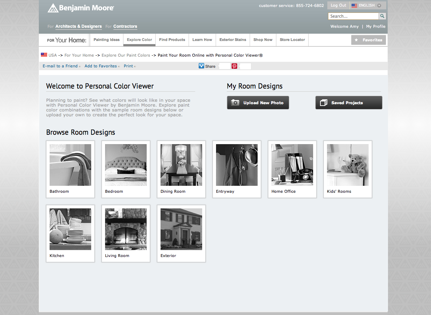Image resolution: width=431 pixels, height=315 pixels.
Task: Click the Pinterest share icon
Action: pyautogui.click(x=234, y=66)
